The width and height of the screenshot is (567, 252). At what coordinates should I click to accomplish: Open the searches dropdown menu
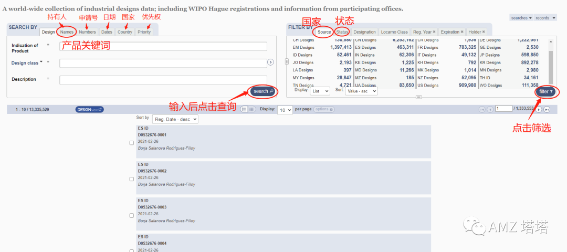tap(521, 18)
